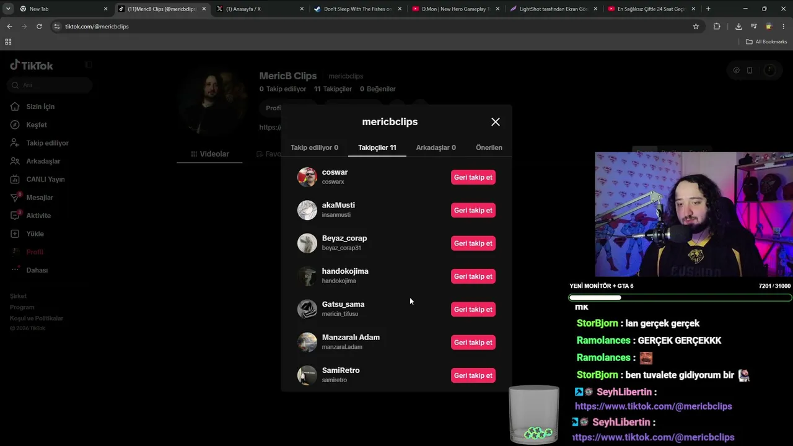Click the Şirket footer link
The height and width of the screenshot is (446, 793).
18,296
